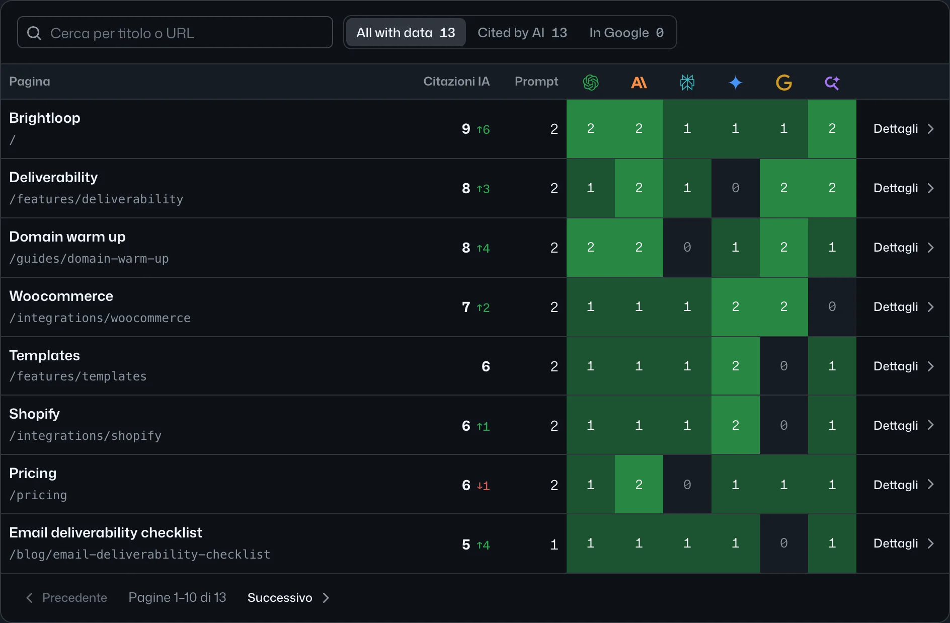This screenshot has width=950, height=623.
Task: Click the Pricing page title
Action: coord(33,473)
